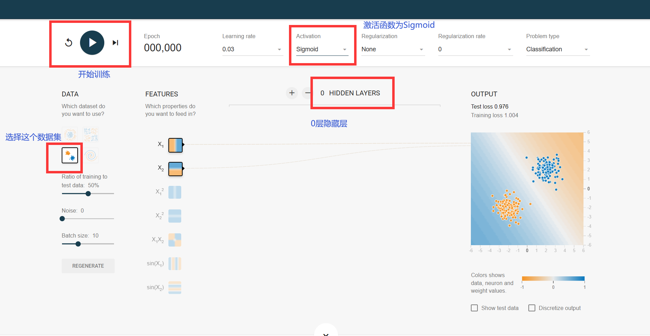Enable the sin(X1) feature

175,264
